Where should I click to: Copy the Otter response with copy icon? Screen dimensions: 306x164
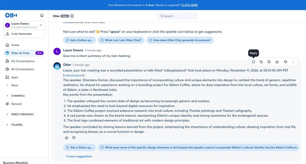(261, 62)
